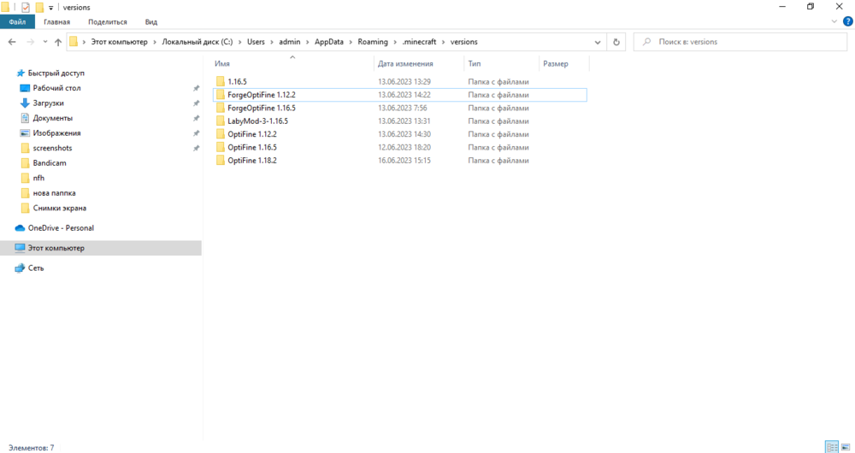Open the nfh folder in the sidebar

pyautogui.click(x=38, y=178)
